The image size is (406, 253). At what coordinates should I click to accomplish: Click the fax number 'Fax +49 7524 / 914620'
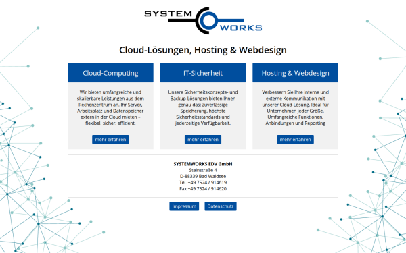pyautogui.click(x=203, y=189)
